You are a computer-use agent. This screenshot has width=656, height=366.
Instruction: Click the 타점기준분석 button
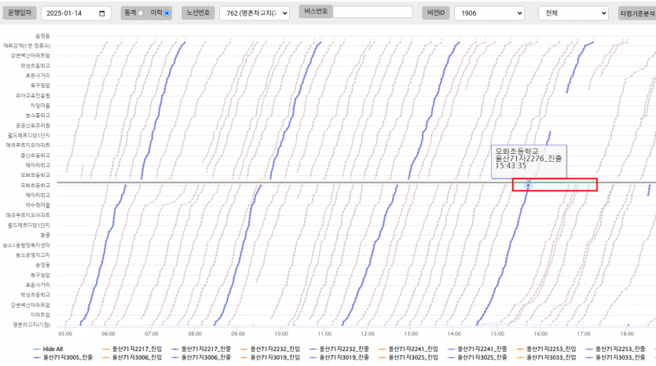pos(638,13)
